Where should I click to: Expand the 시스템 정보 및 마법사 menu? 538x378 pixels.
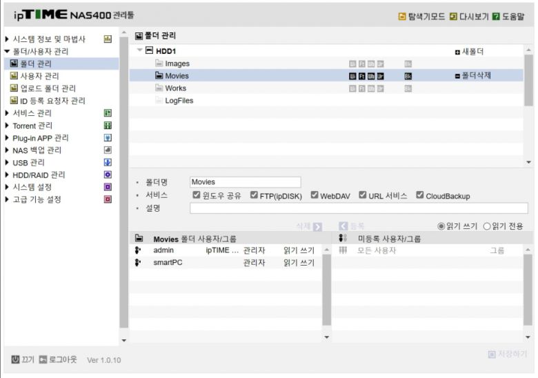(8, 39)
